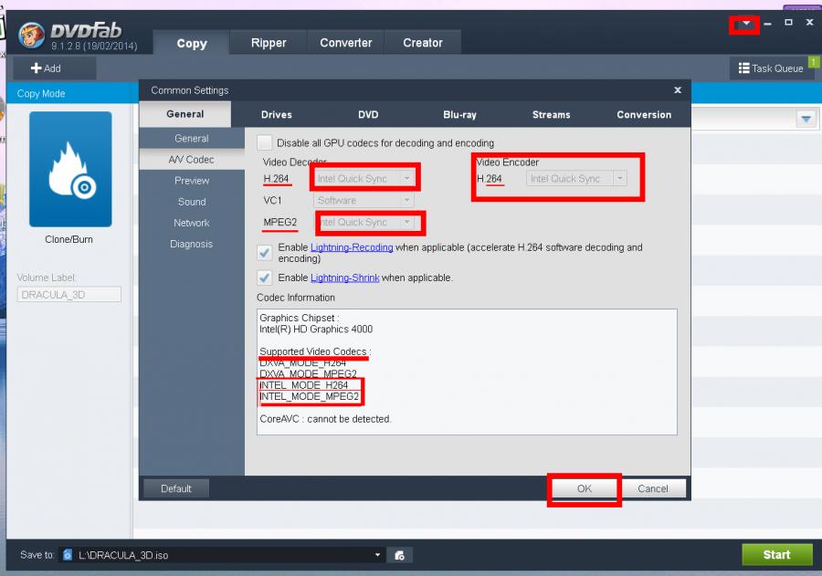The width and height of the screenshot is (822, 576).
Task: Open the H.264 Video Decoder dropdown
Action: (364, 178)
